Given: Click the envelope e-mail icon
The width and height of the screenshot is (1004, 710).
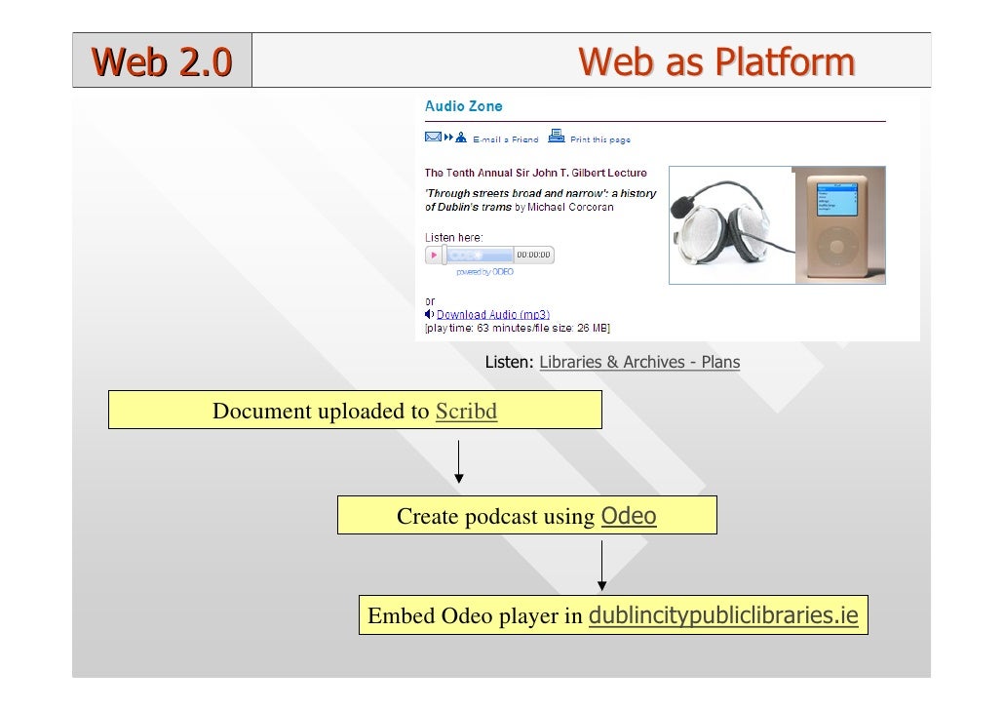Looking at the screenshot, I should point(434,138).
